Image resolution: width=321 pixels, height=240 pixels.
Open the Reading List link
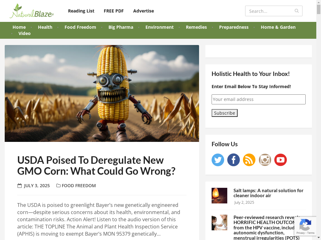[x=81, y=11]
